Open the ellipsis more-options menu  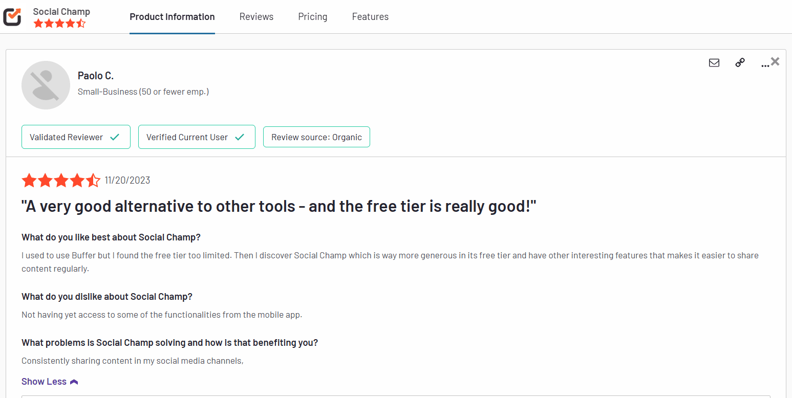(x=764, y=65)
